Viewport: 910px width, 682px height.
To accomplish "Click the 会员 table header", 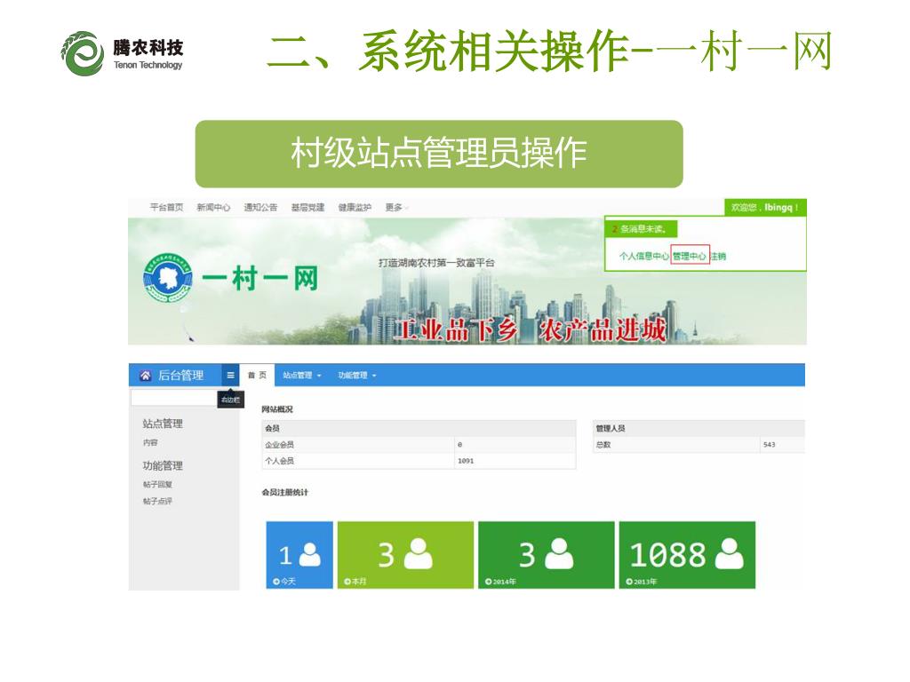I will coord(273,429).
